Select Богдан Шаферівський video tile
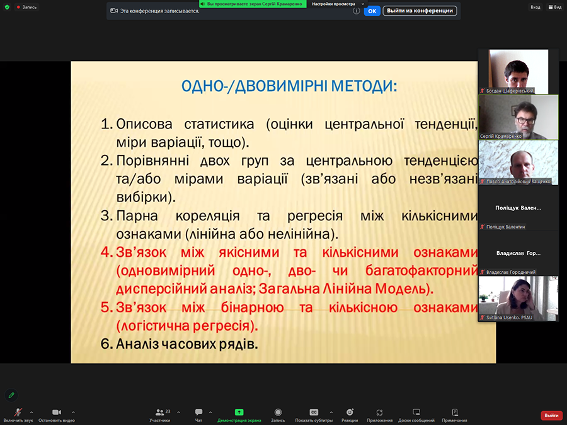Image resolution: width=567 pixels, height=425 pixels. coord(518,72)
